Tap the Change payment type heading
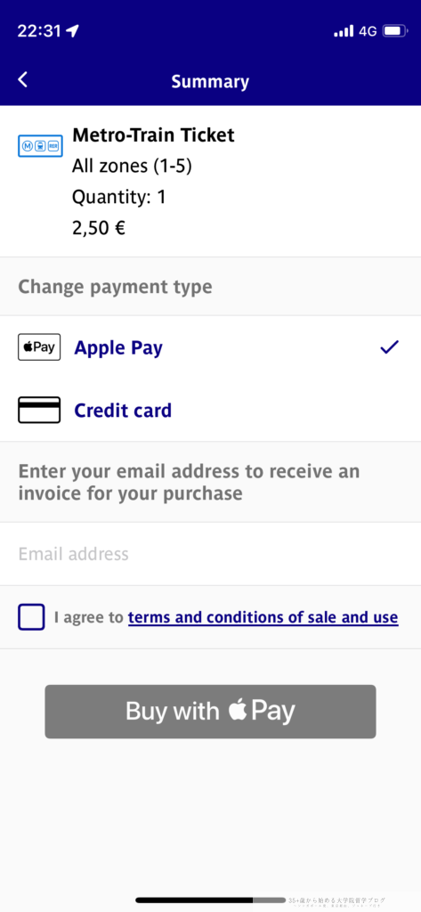 click(115, 287)
